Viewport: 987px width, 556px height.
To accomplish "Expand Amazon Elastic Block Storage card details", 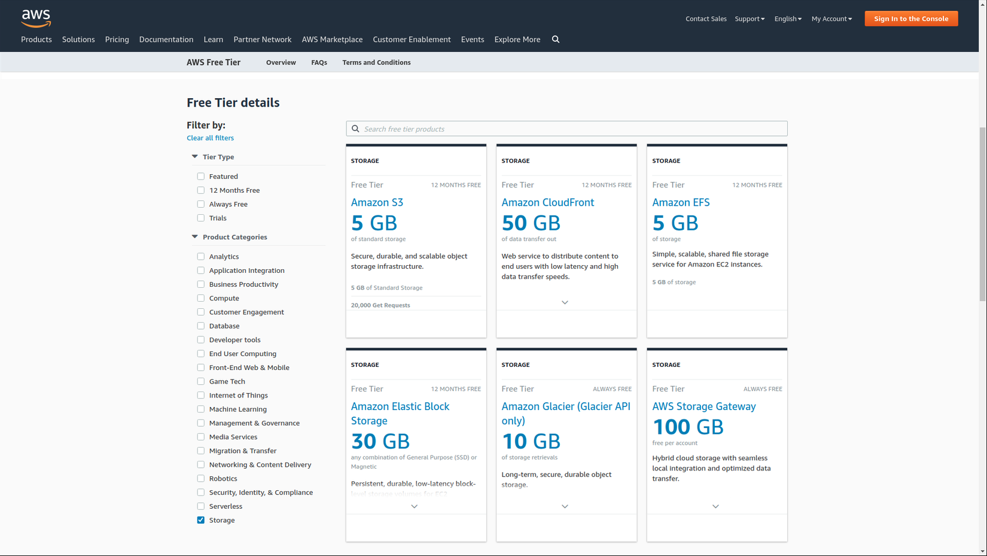I will pyautogui.click(x=414, y=507).
